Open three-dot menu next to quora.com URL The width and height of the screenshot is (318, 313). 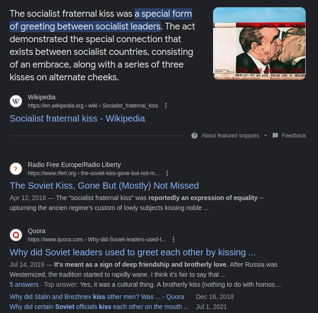tap(174, 240)
